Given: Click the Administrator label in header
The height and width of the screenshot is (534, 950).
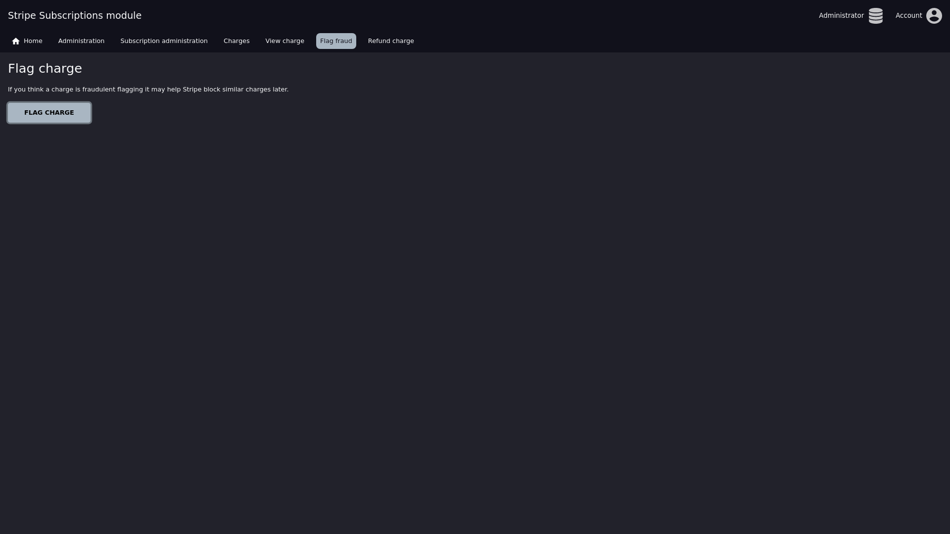Looking at the screenshot, I should (x=841, y=15).
